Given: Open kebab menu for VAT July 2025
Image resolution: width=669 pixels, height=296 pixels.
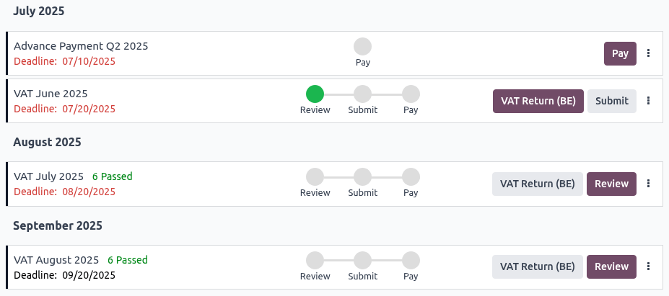Looking at the screenshot, I should (x=648, y=184).
